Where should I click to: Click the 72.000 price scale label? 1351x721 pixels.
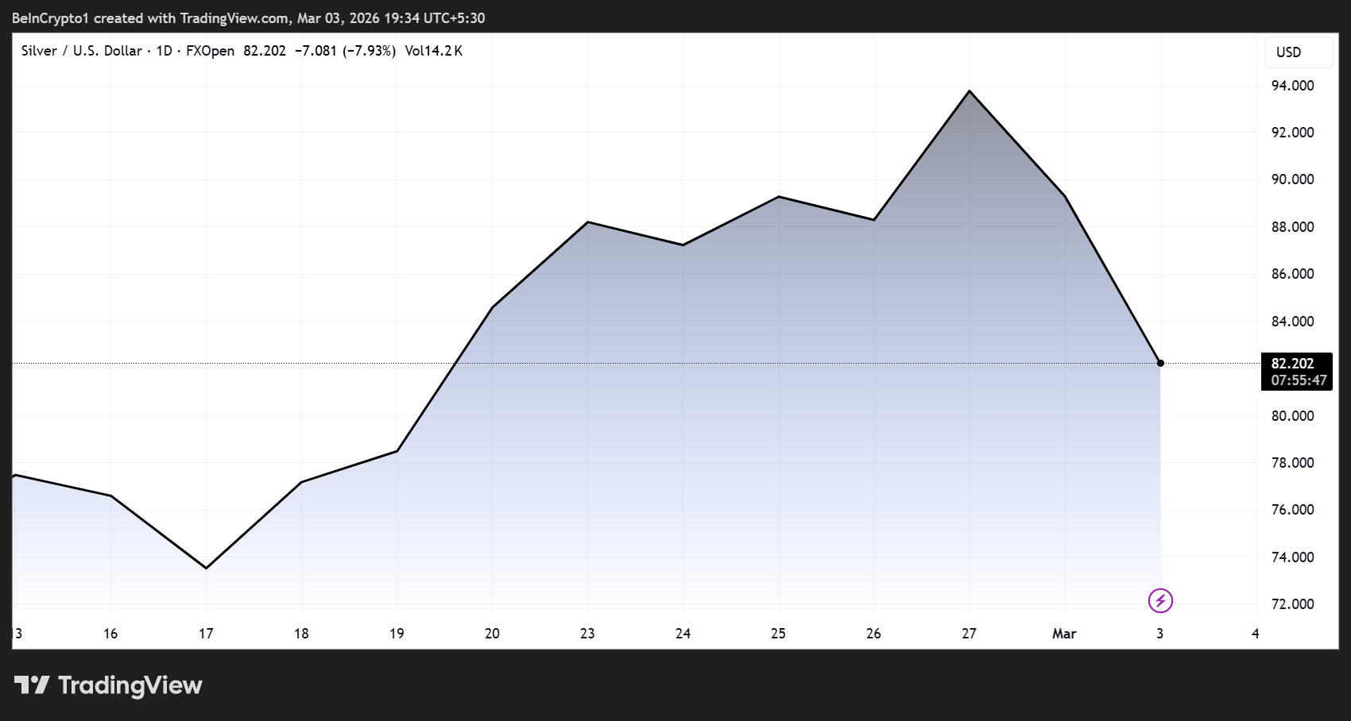pos(1292,603)
